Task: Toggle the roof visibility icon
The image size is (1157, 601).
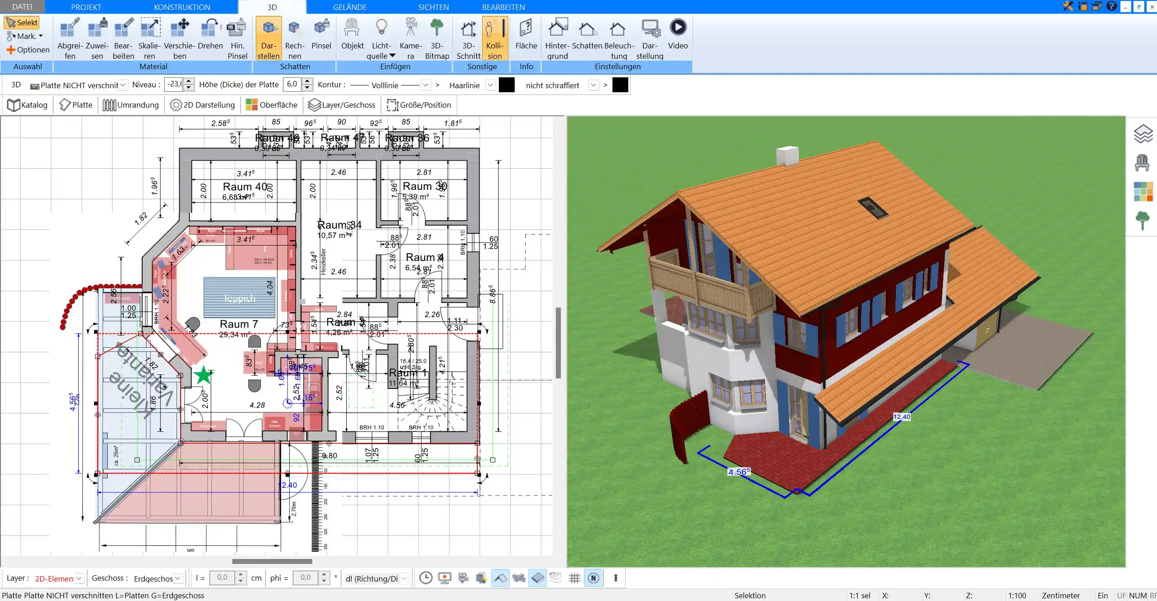Action: coord(500,578)
